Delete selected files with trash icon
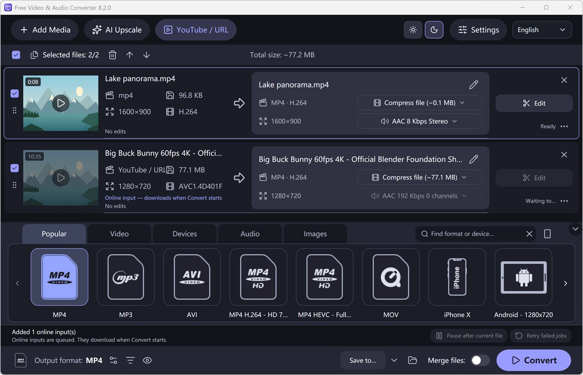 coord(113,55)
